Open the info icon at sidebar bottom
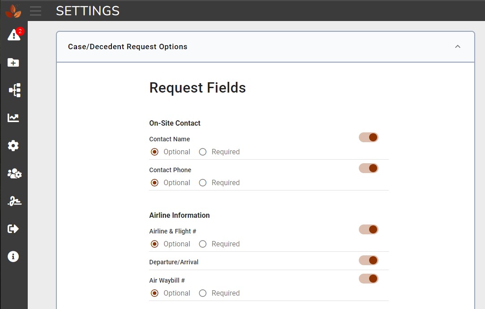The image size is (485, 309). tap(13, 256)
